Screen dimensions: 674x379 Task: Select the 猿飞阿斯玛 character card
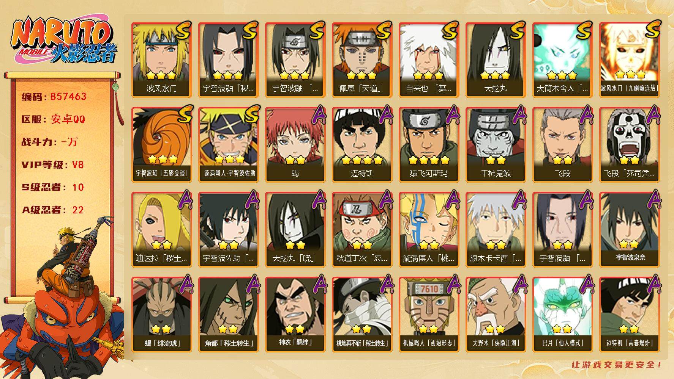429,145
